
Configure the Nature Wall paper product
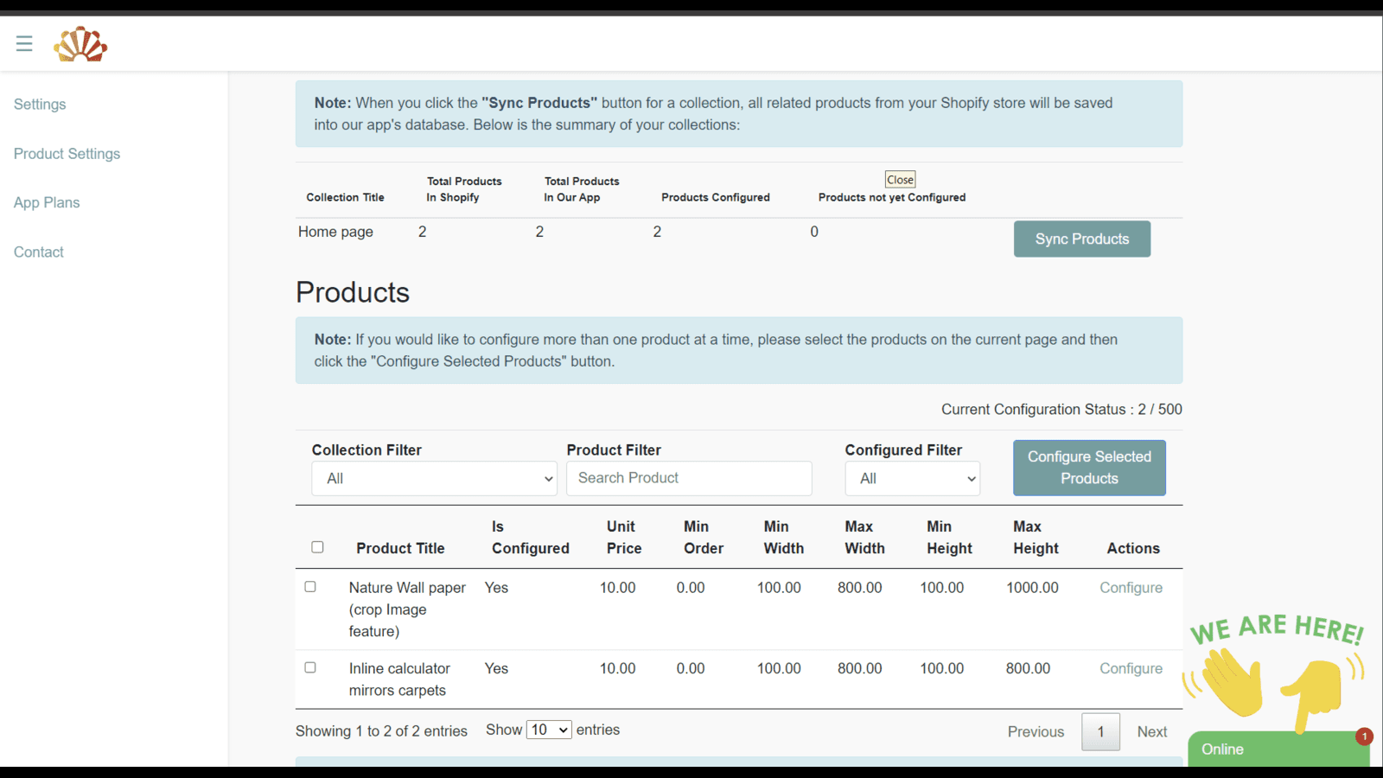coord(1131,588)
